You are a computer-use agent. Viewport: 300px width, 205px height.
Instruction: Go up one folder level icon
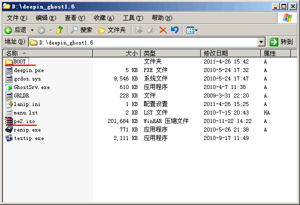pos(59,30)
